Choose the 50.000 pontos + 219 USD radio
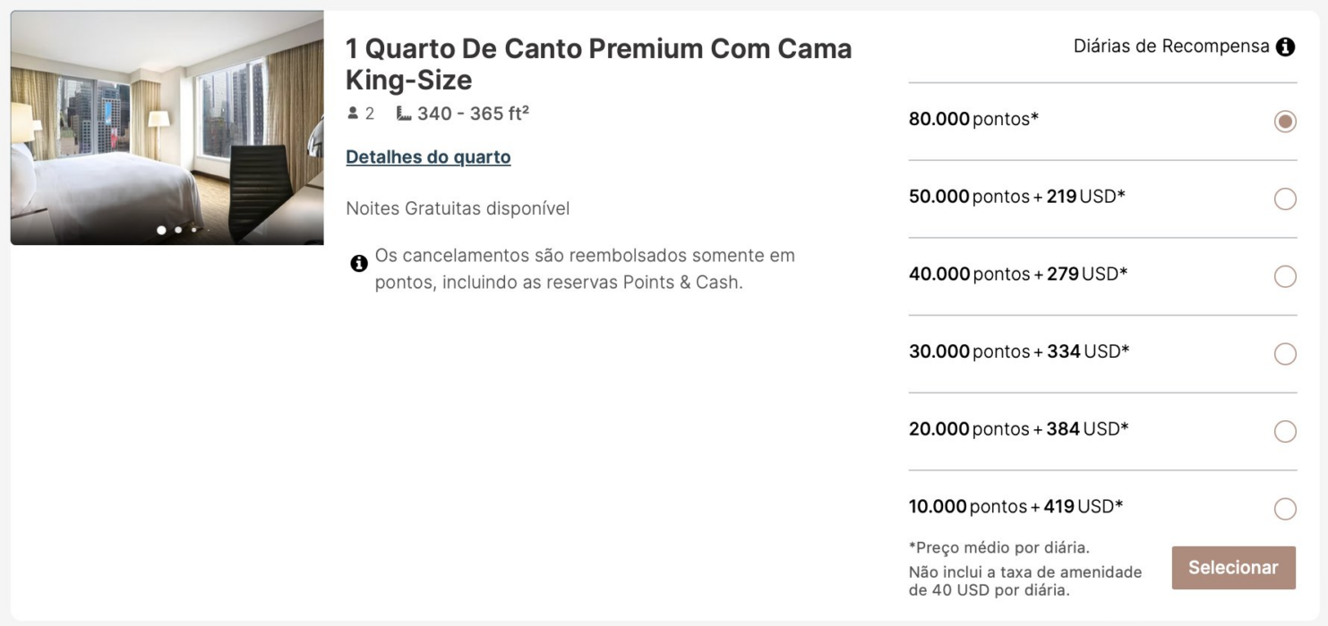Image resolution: width=1328 pixels, height=626 pixels. (1285, 199)
